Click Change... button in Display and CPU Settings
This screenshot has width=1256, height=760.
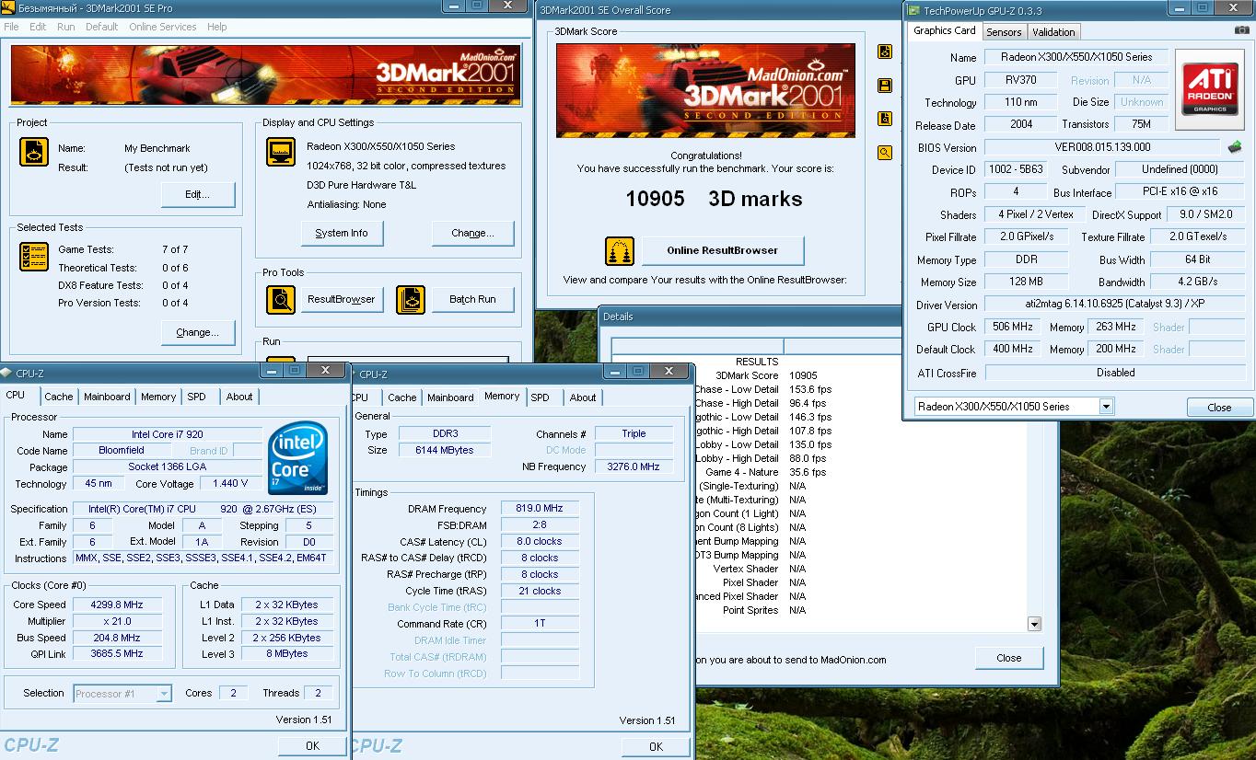pos(472,234)
